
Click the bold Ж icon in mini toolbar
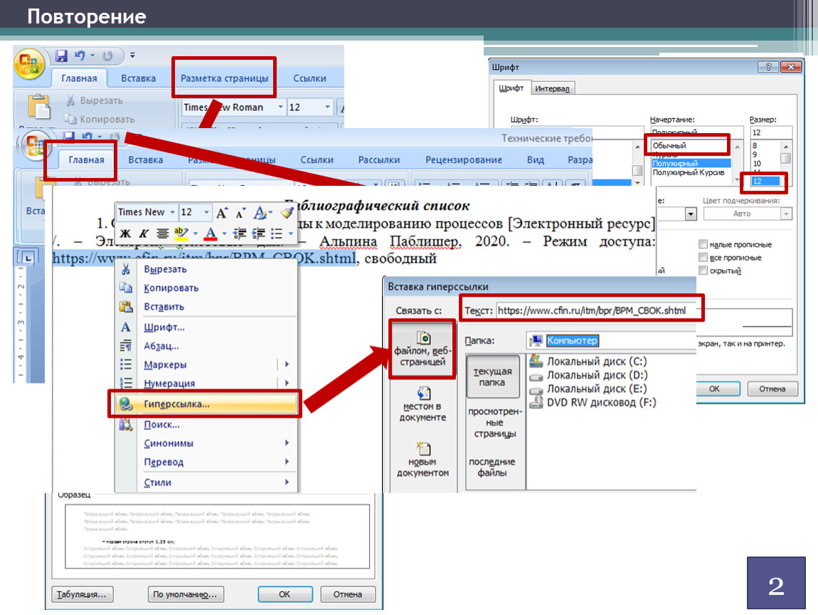pos(126,233)
